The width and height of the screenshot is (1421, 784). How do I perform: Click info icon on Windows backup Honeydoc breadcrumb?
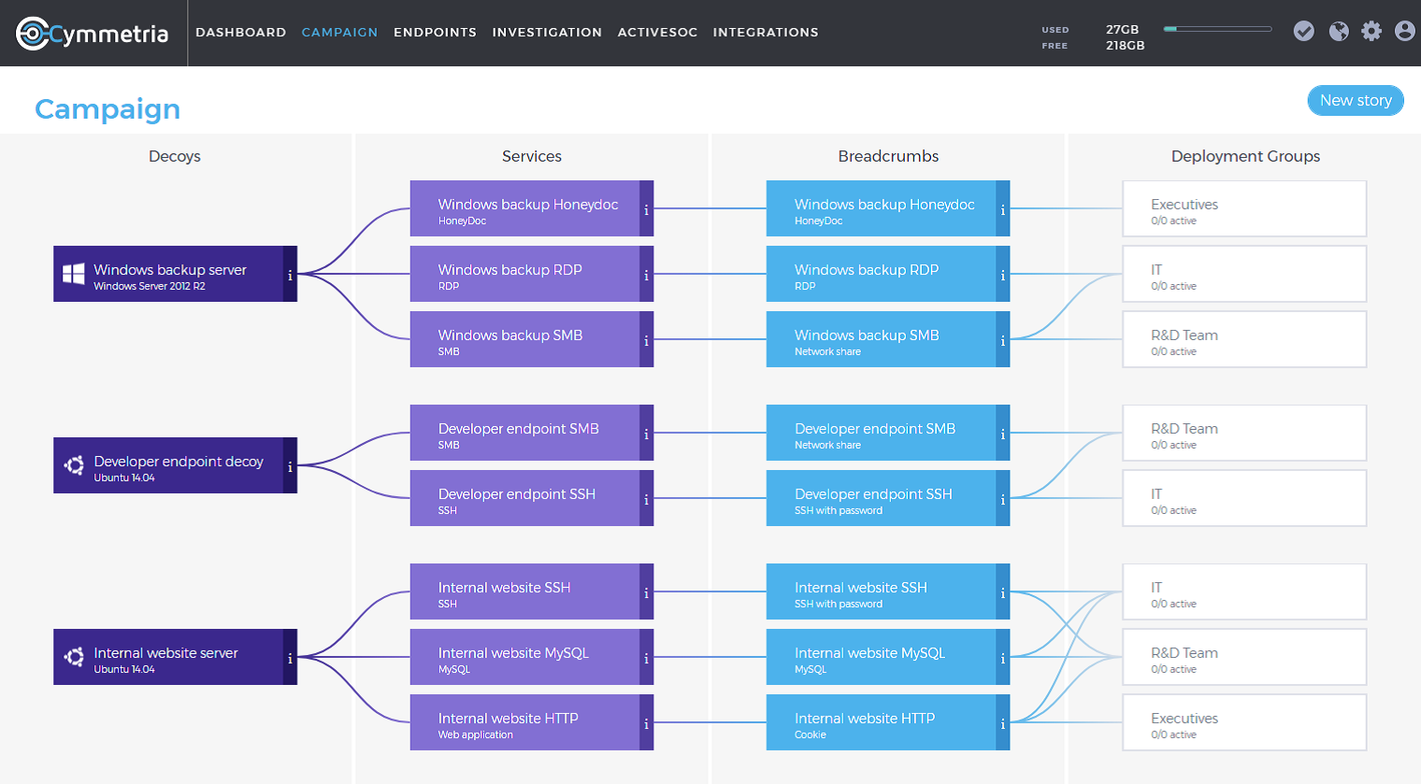click(x=1002, y=209)
